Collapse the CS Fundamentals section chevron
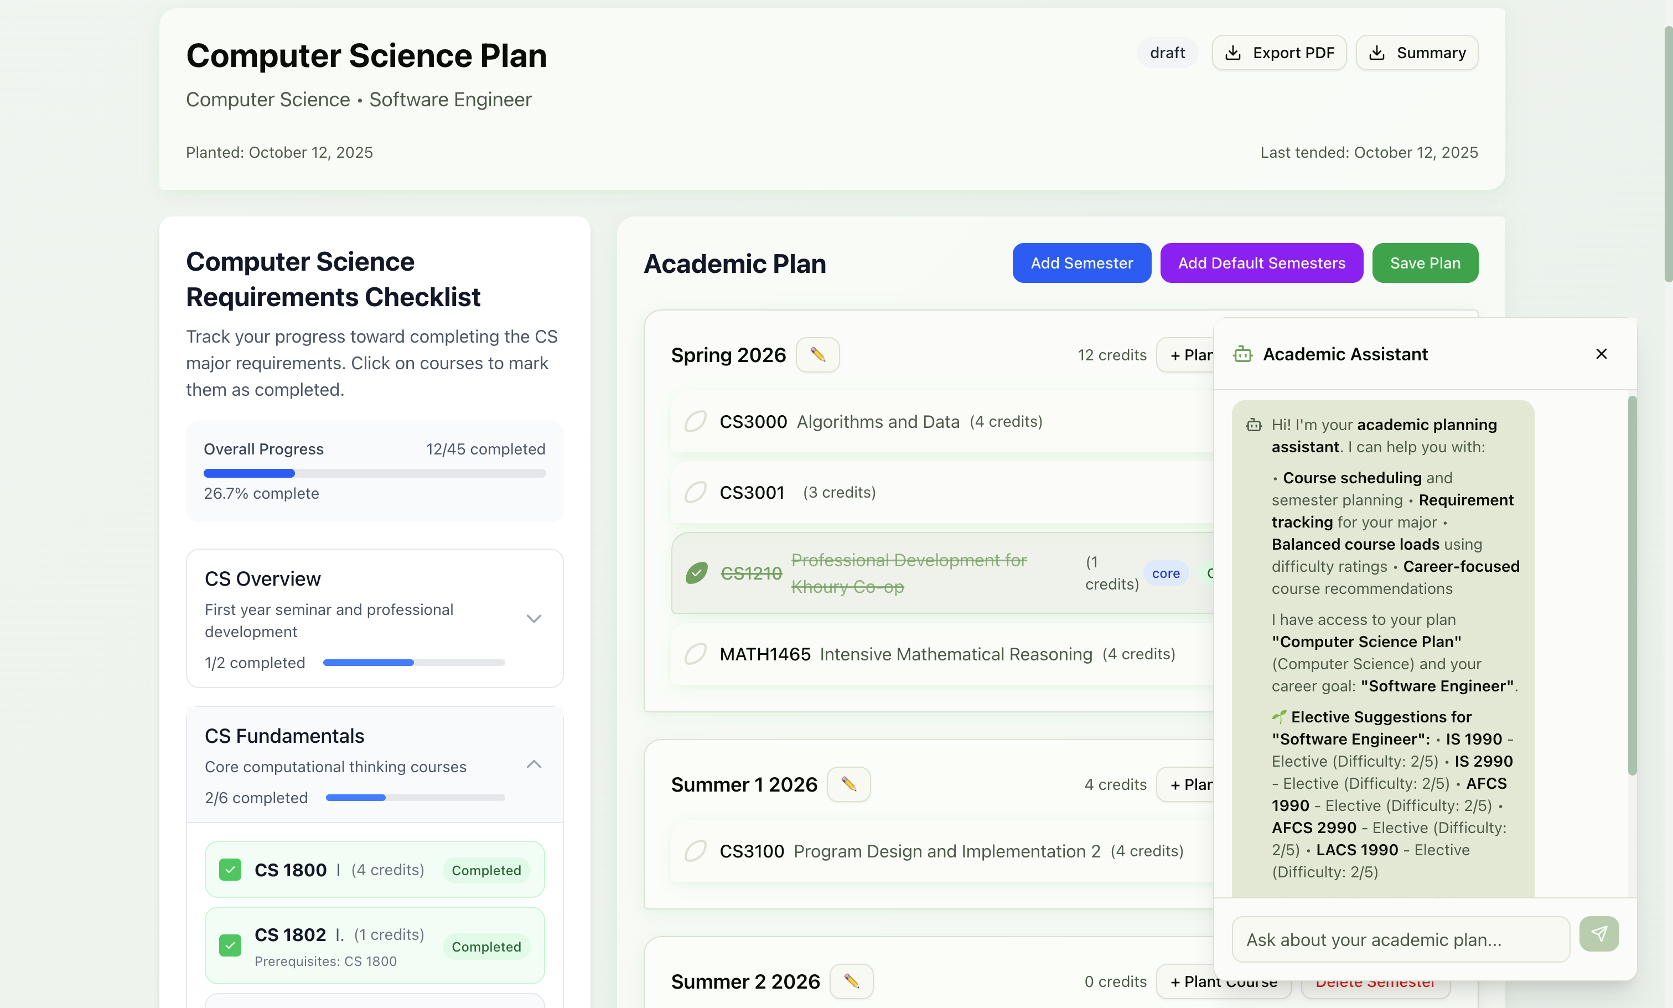Image resolution: width=1673 pixels, height=1008 pixels. 534,764
